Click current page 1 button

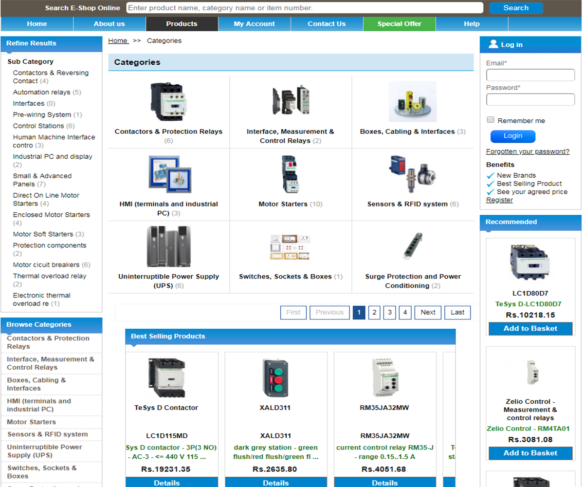(359, 313)
